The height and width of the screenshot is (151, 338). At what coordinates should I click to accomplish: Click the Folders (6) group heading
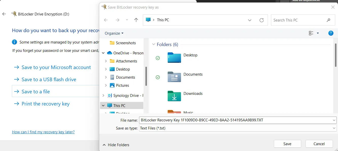[x=167, y=45]
